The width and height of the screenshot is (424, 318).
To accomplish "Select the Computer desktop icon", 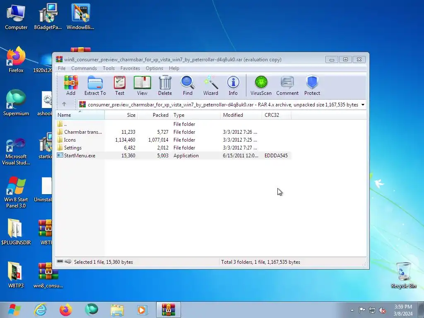I will pos(16,17).
